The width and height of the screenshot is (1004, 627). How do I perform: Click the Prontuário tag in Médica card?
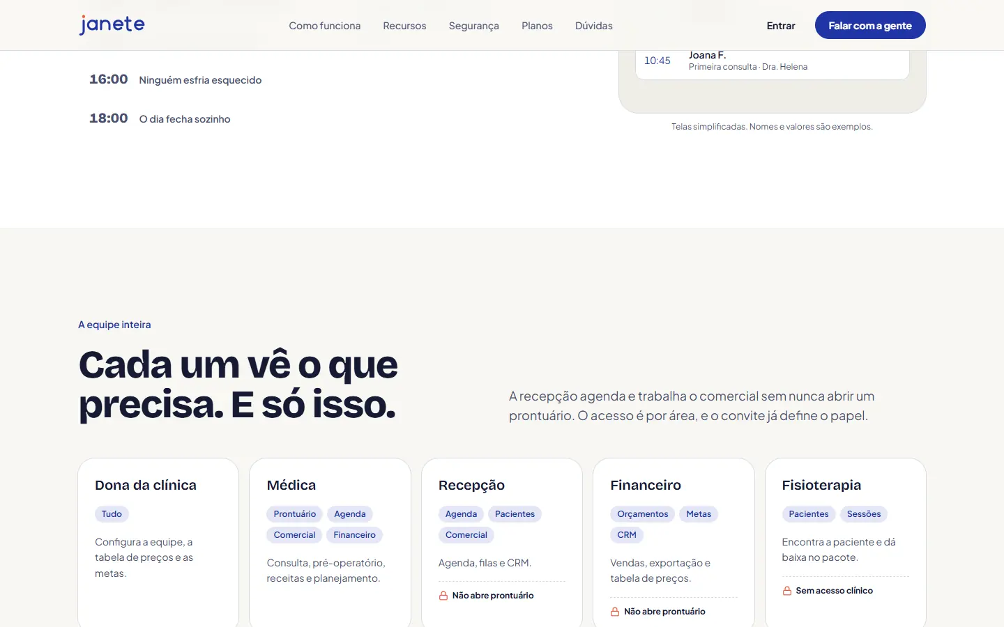pos(294,514)
